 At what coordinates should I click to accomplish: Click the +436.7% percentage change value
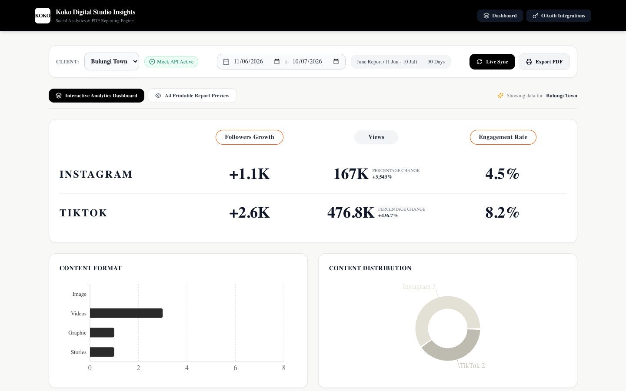pyautogui.click(x=388, y=216)
